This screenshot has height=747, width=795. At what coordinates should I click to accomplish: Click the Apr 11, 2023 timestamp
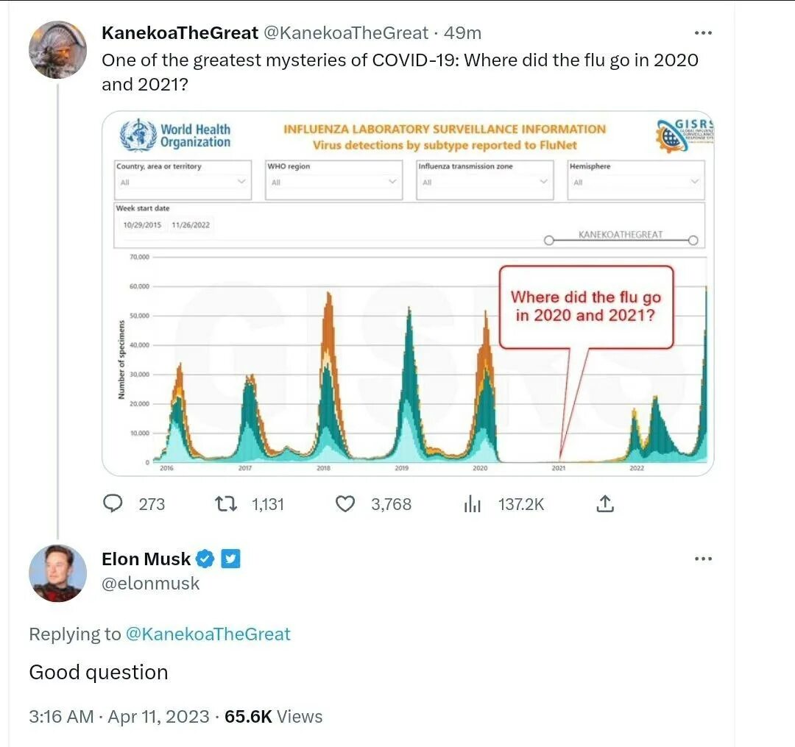coord(159,717)
